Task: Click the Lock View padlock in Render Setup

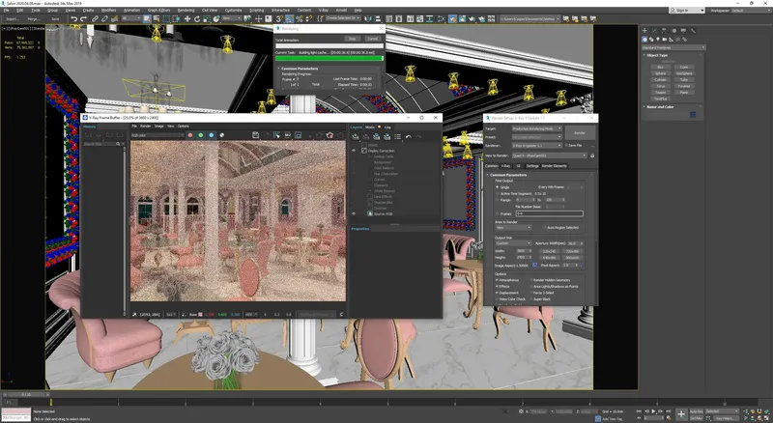Action: pyautogui.click(x=592, y=155)
